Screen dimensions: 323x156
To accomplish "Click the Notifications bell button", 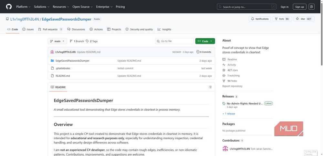I will 260,19.
